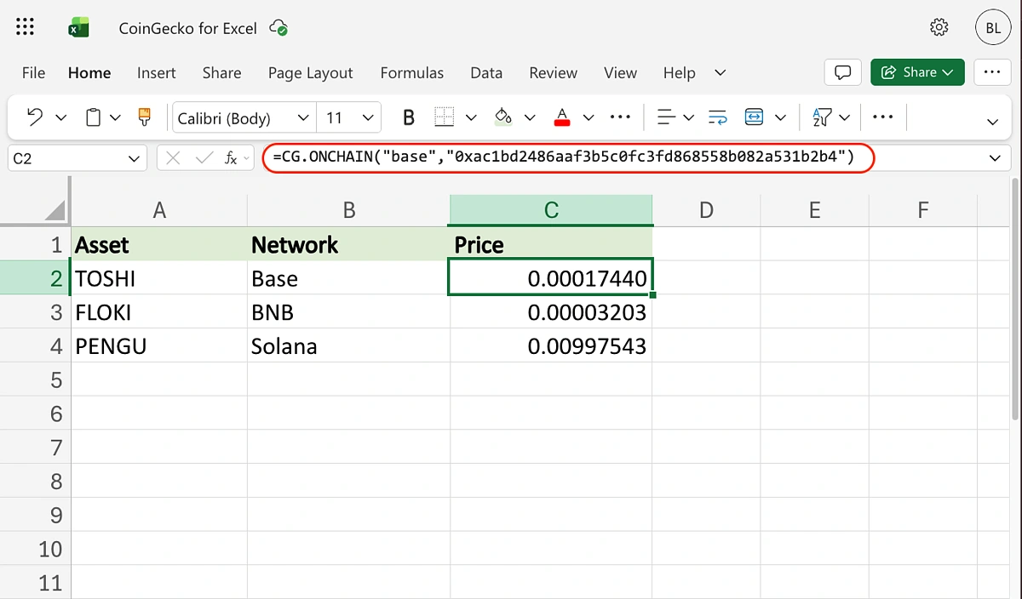Select column C header
Screen dimensions: 1022x599
tap(551, 209)
